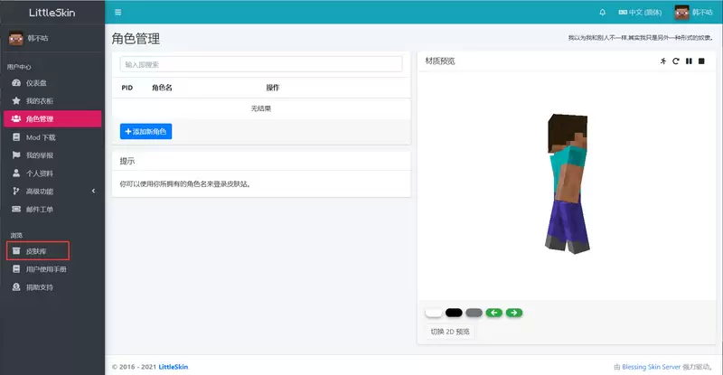Screen dimensions: 723x375
Task: Toggle sidebar with hamburger menu icon
Action: point(118,13)
